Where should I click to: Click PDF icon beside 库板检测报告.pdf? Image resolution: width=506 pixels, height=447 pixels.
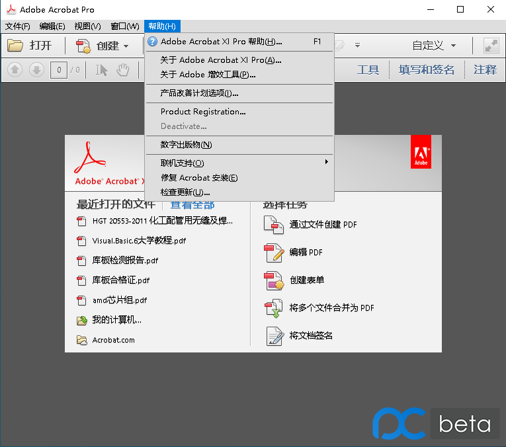81,261
